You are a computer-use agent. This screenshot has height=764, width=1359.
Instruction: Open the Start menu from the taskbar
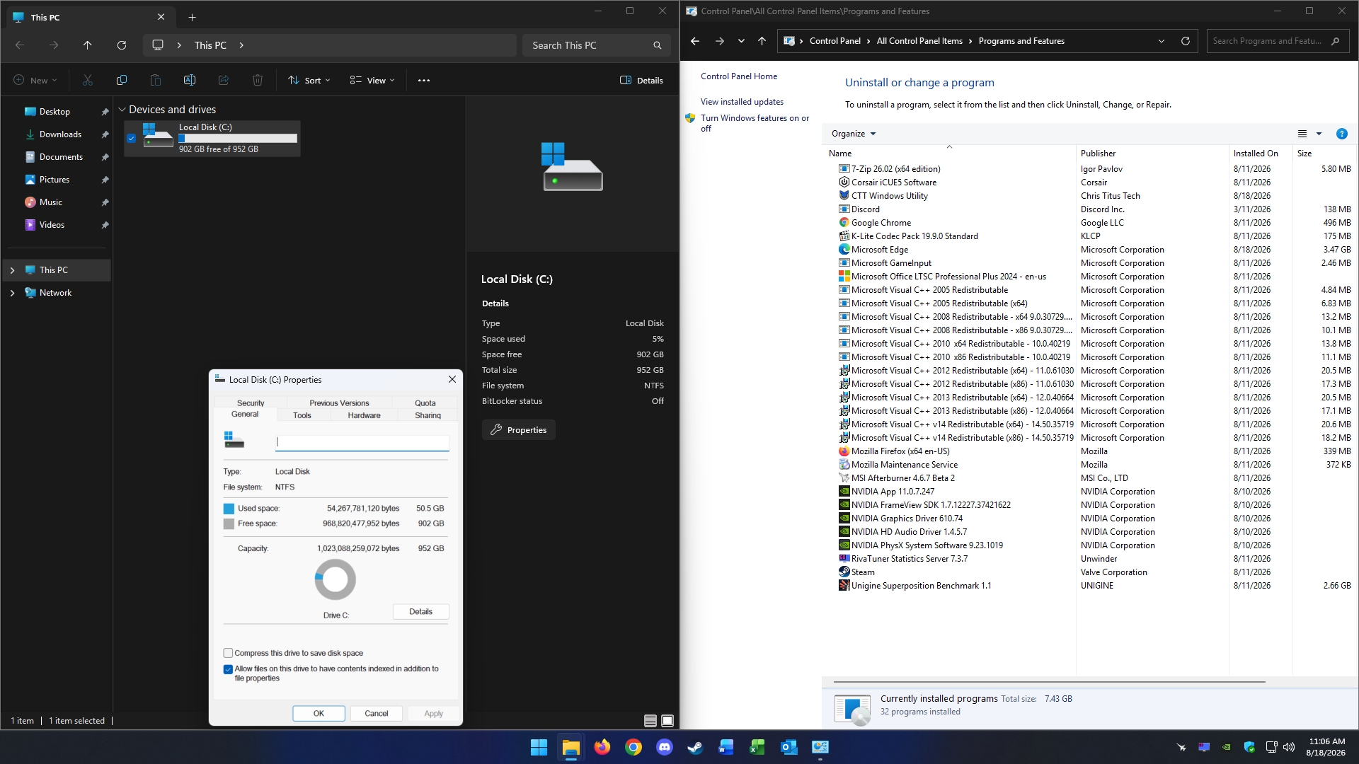tap(539, 747)
